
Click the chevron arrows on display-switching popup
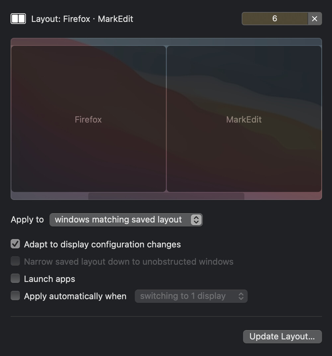241,296
